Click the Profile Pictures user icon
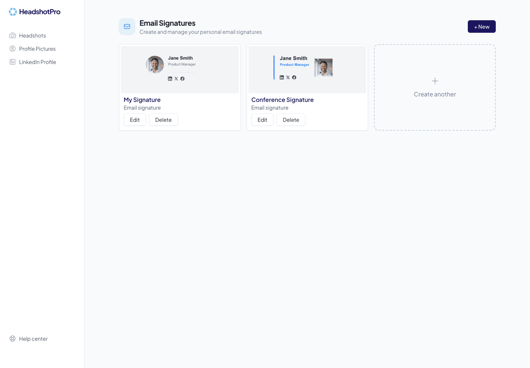530x368 pixels. [x=13, y=49]
